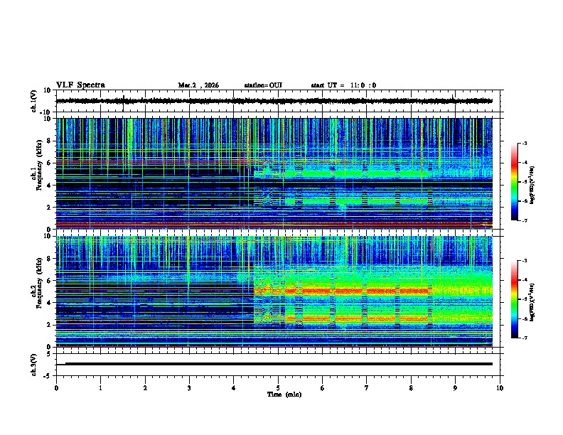Click the ch.1 colorbar log(PSD) unit label
This screenshot has height=435, width=563.
pos(532,186)
